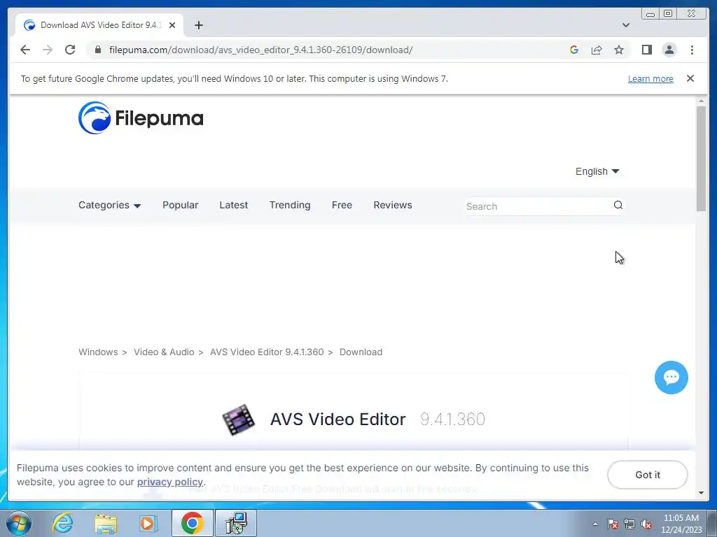
Task: Click the scrollbar down arrow
Action: point(701,493)
